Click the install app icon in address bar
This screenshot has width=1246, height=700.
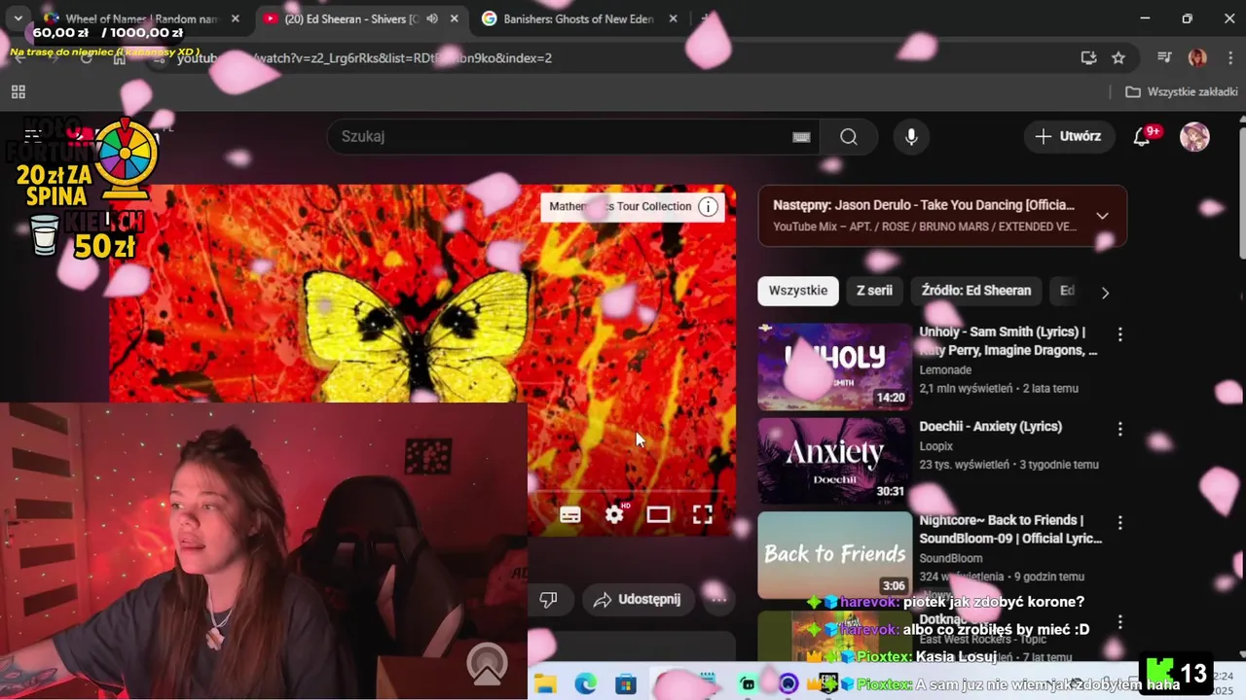[1088, 58]
